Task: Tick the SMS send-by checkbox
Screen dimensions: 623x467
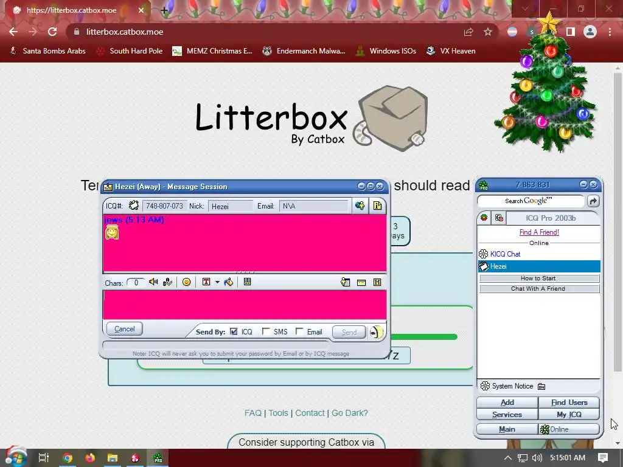Action: [266, 331]
